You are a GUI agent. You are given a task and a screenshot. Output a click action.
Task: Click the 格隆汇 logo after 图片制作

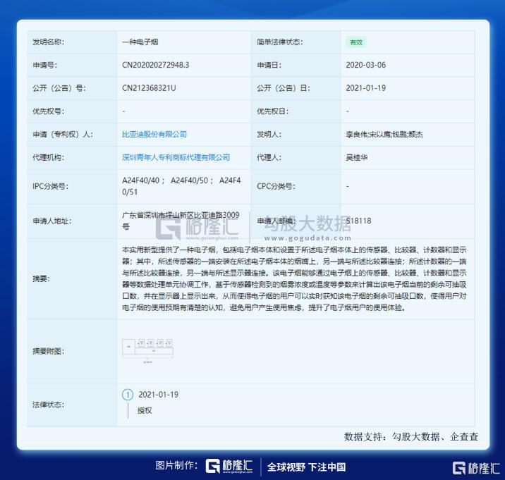(x=229, y=466)
